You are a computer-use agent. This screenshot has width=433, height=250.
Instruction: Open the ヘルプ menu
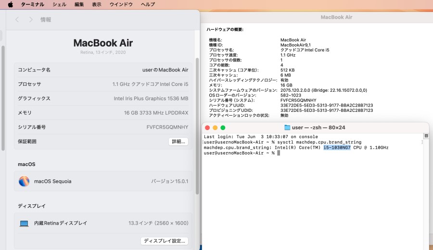pos(148,4)
